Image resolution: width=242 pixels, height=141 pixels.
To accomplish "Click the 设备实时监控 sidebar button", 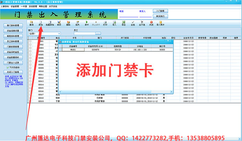I will (13, 52).
